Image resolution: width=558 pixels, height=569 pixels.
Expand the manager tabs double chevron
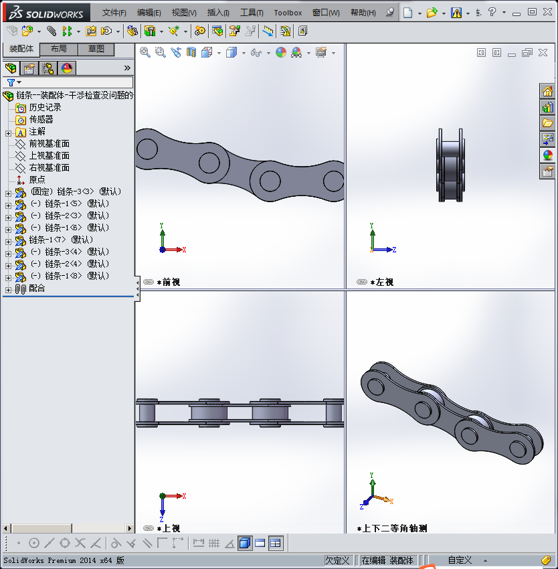tap(127, 68)
